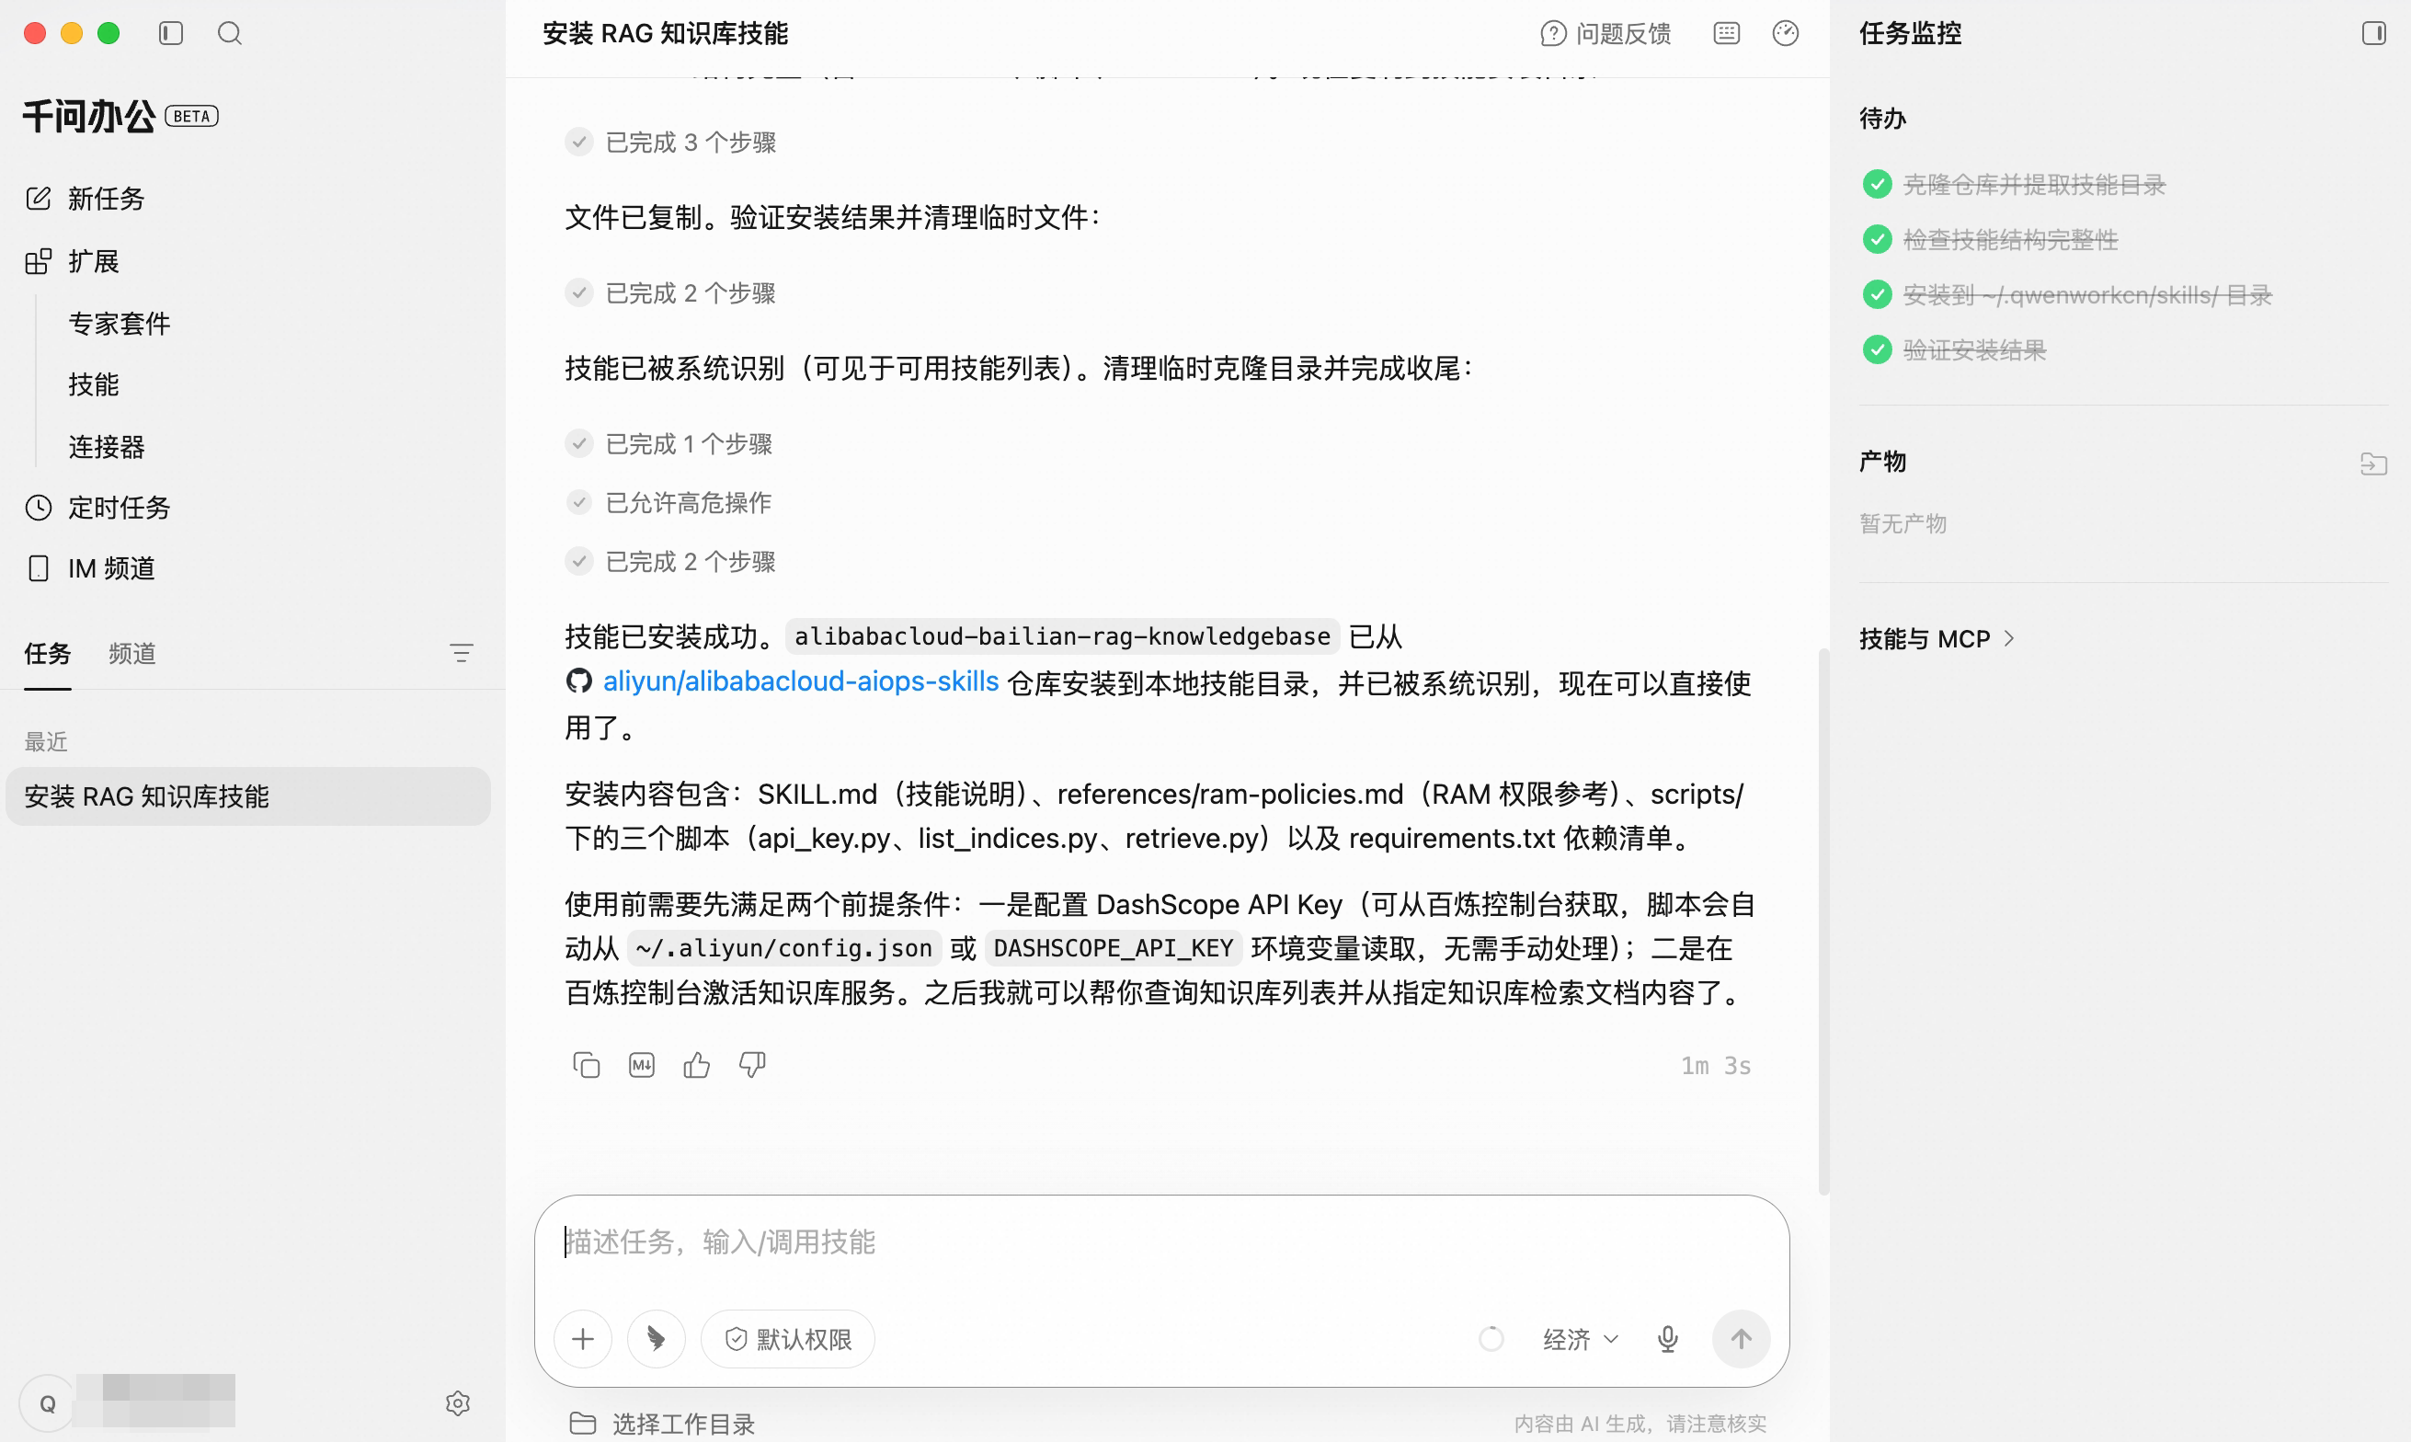Select recent task 安装 RAG 知识库技能
Viewport: 2411px width, 1442px height.
(247, 795)
